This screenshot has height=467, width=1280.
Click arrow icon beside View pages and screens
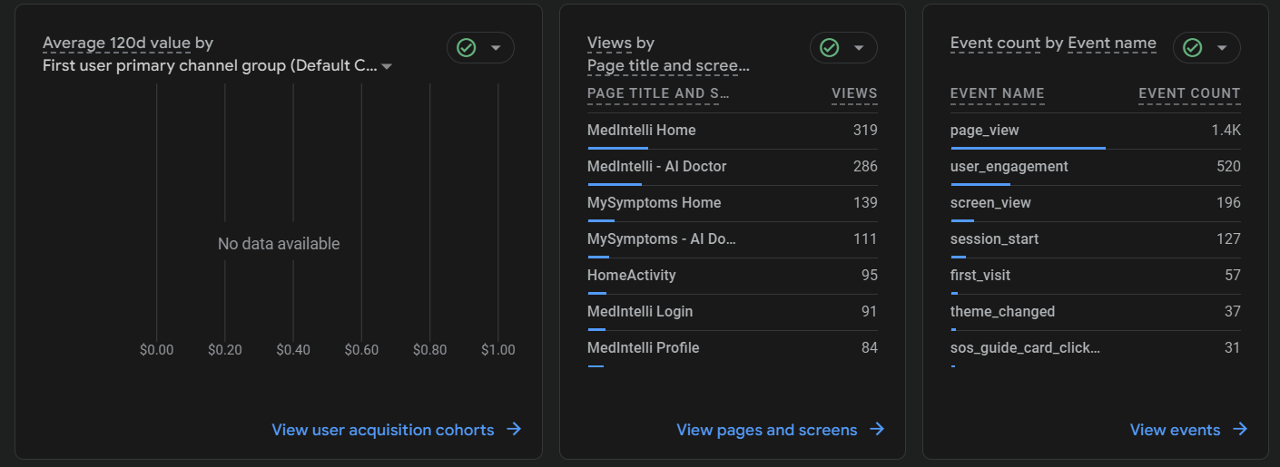click(x=877, y=429)
